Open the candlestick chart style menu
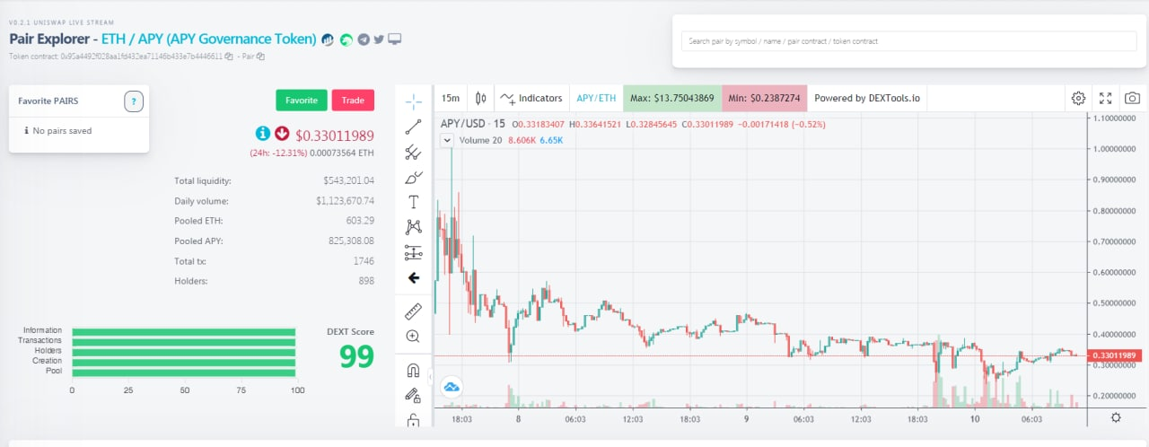Screen dimensions: 1149x447 click(480, 98)
